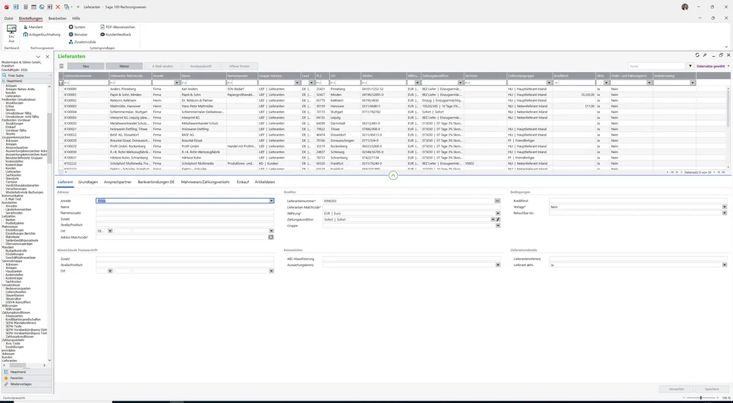
Task: Click the wrench settings icon
Action: pos(705,56)
